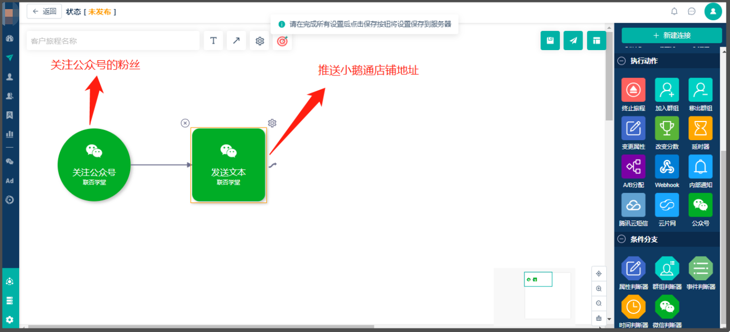Open the WeChat sidebar icon
The height and width of the screenshot is (332, 730).
point(9,161)
